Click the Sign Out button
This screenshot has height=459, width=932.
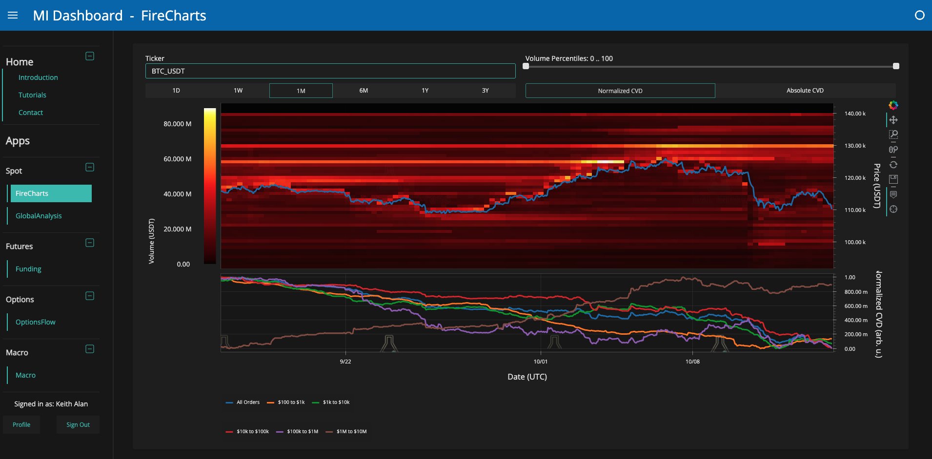[78, 425]
